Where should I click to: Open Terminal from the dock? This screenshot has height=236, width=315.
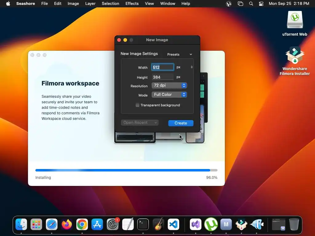tap(143, 224)
